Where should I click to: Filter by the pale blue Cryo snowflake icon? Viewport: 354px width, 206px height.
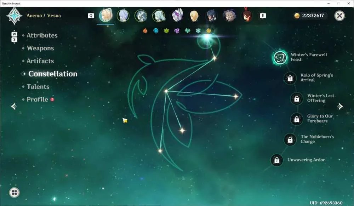click(x=198, y=31)
